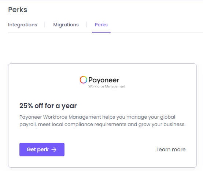Click the Get perk button

(x=42, y=149)
